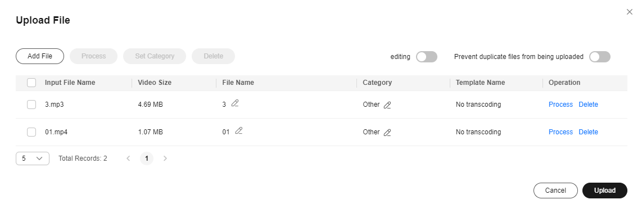Click Delete link for 3.mp3

pos(589,105)
